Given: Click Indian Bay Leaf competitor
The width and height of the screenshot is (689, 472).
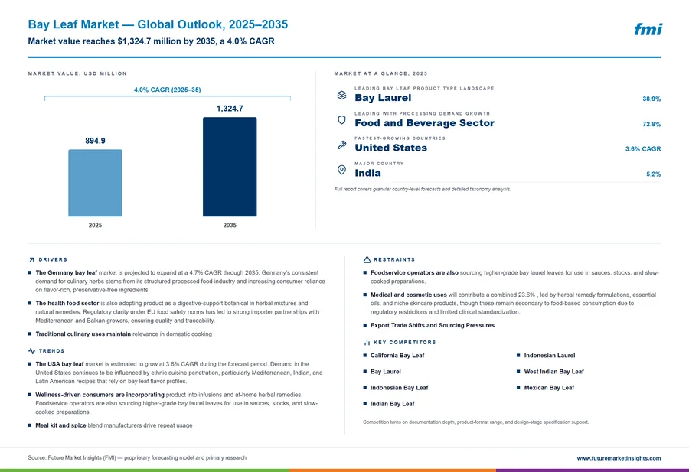Looking at the screenshot, I should pyautogui.click(x=393, y=404).
